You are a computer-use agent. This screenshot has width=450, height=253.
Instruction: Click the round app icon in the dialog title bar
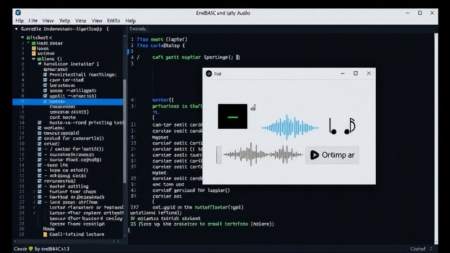209,74
